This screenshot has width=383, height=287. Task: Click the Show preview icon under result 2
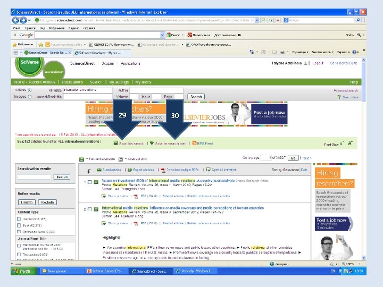(x=104, y=223)
